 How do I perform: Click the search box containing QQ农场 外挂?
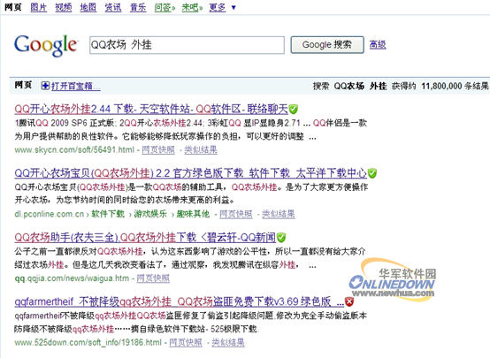coord(187,45)
